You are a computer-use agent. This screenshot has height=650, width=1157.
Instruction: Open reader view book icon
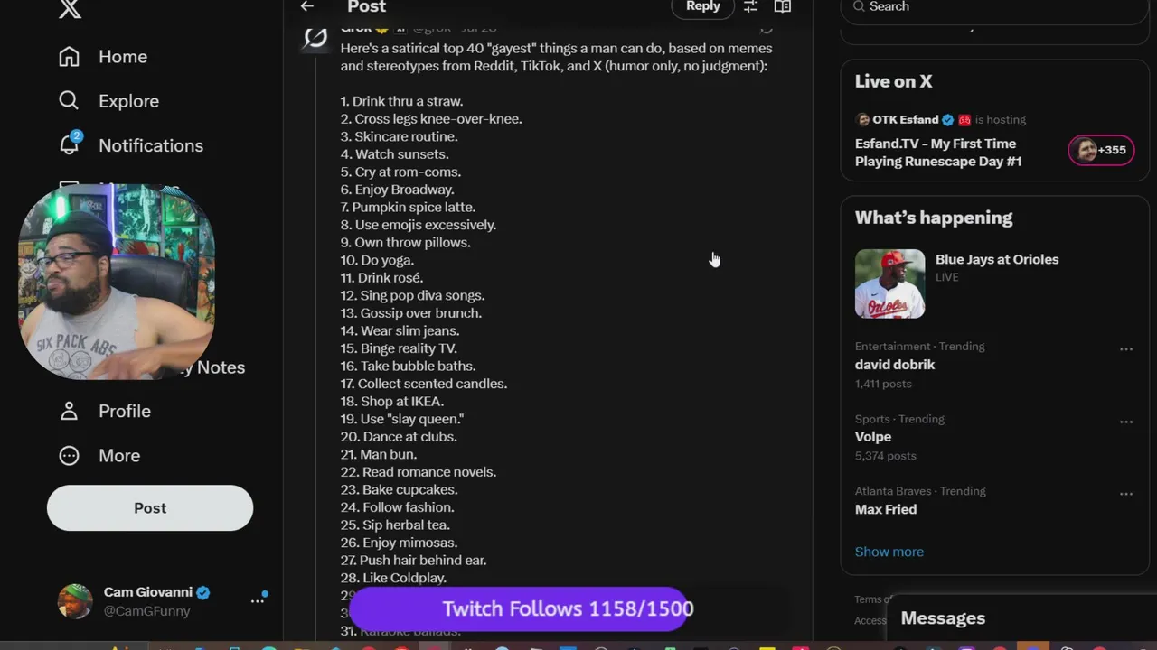point(783,6)
